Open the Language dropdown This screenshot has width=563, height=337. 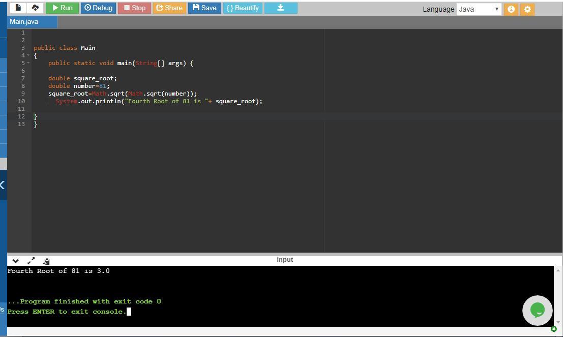[478, 9]
